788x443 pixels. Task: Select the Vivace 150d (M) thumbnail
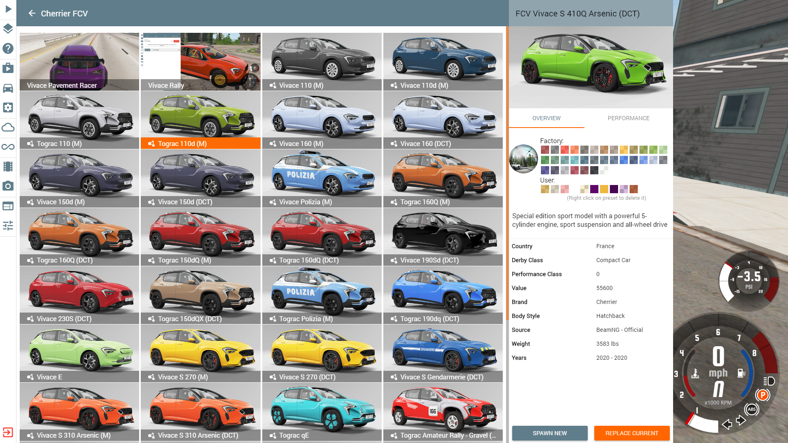pyautogui.click(x=79, y=178)
